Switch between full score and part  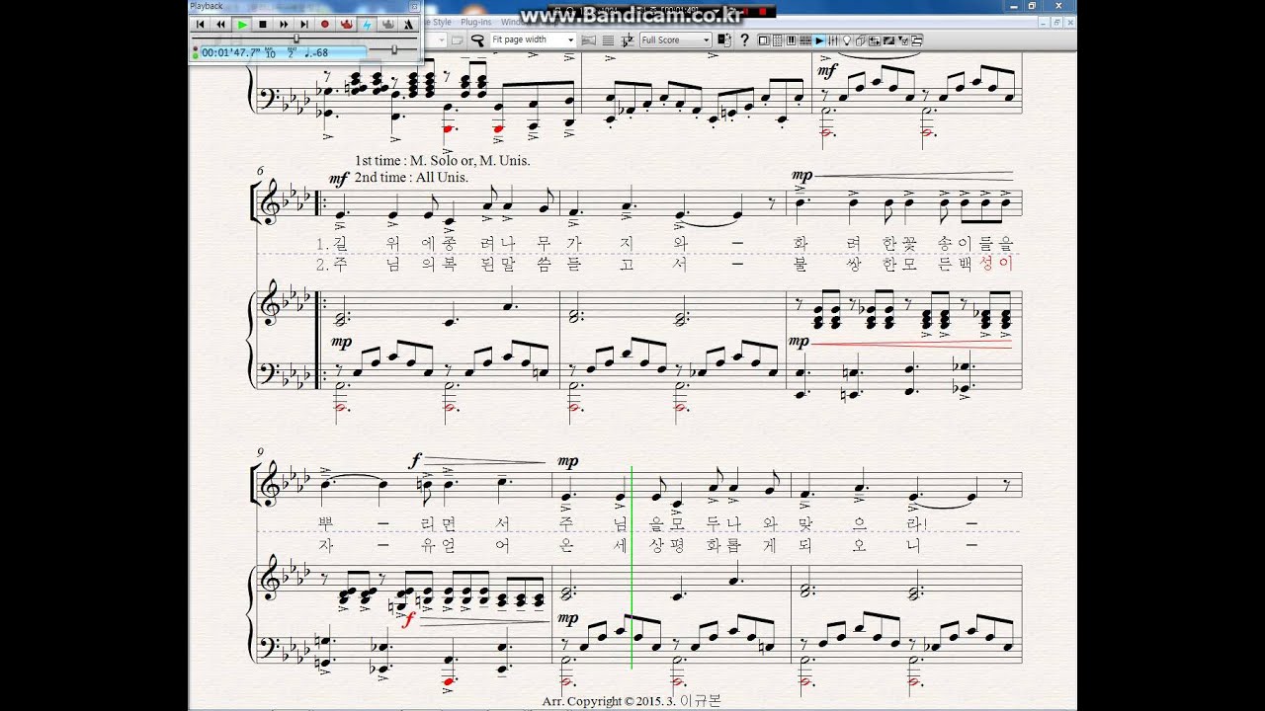pos(725,39)
